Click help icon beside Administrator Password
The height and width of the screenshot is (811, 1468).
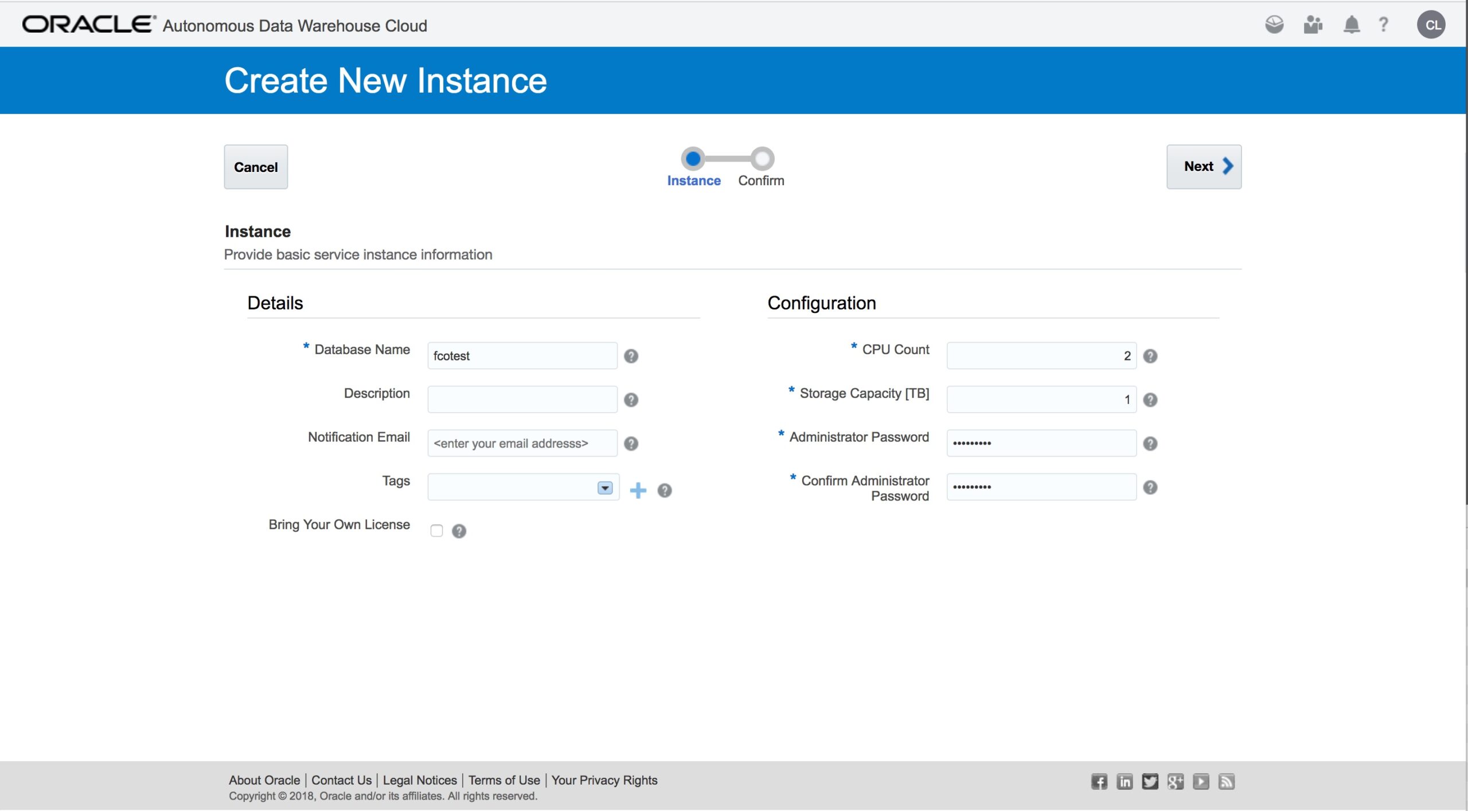tap(1150, 444)
